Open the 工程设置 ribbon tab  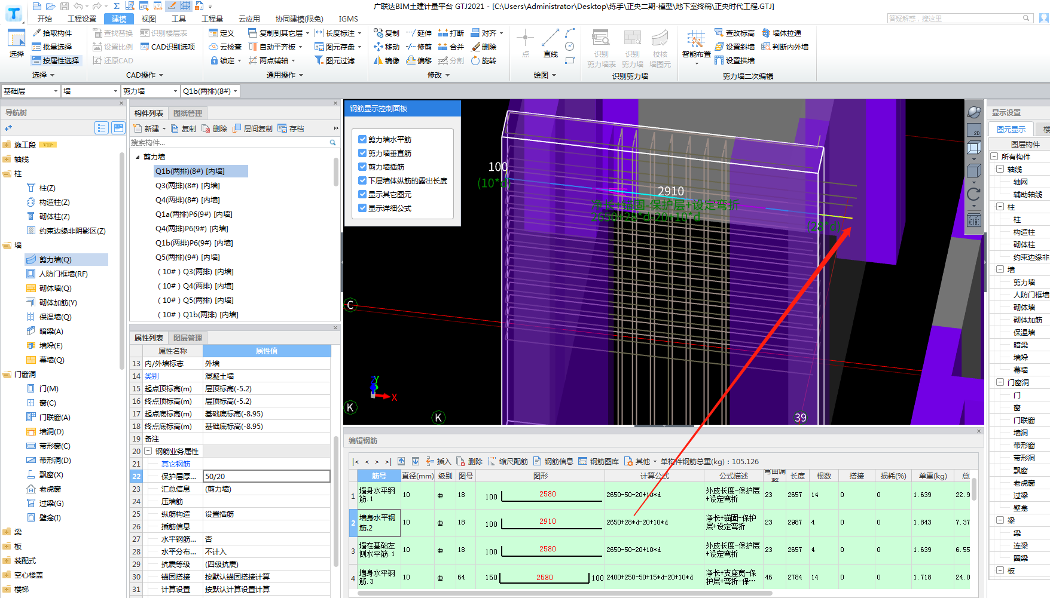(82, 19)
